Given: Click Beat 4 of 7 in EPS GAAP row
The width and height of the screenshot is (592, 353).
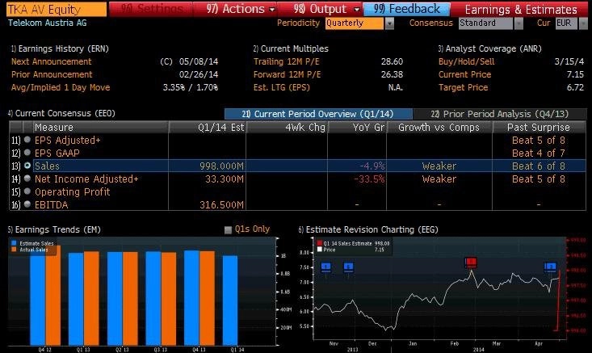Looking at the screenshot, I should coord(539,153).
